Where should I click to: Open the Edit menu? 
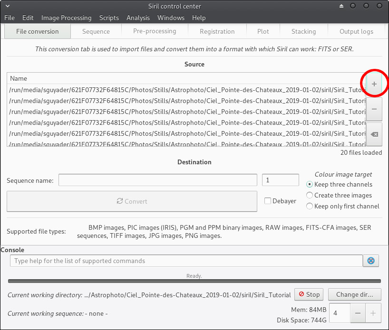click(x=28, y=18)
